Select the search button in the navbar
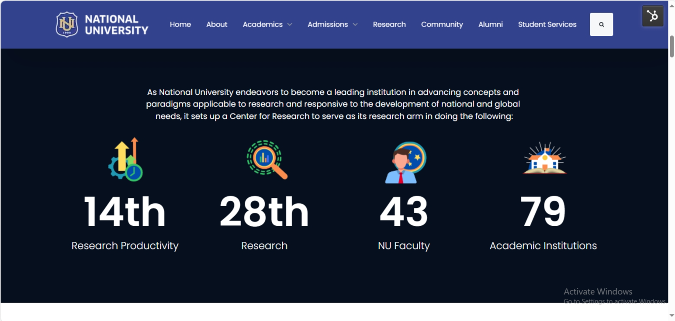Screen dimensions: 675x321 (x=602, y=24)
